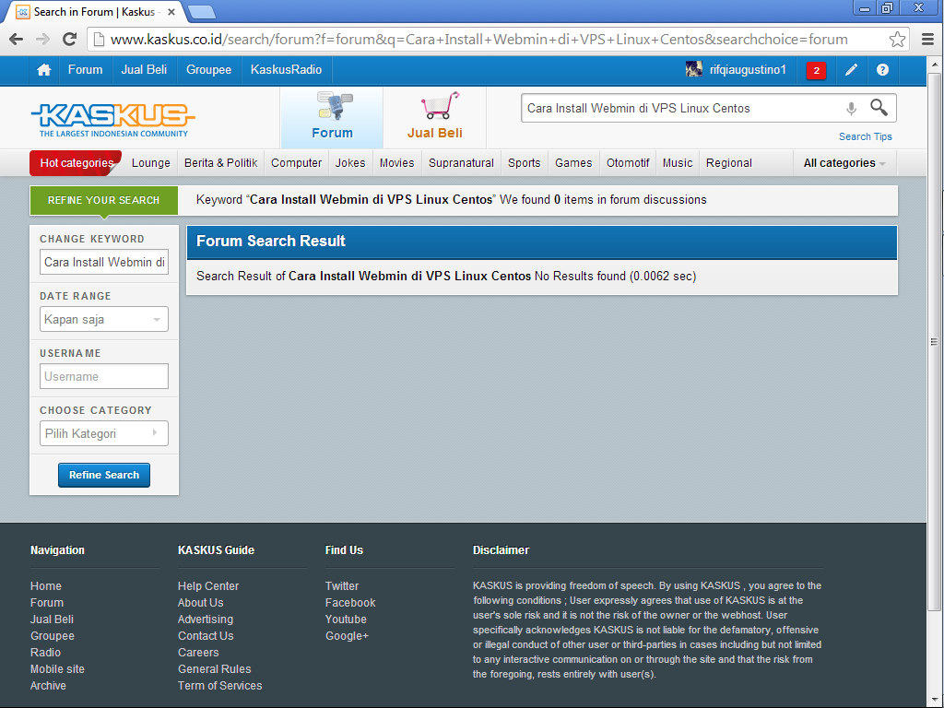This screenshot has width=944, height=708.
Task: Open the Facebook footer link
Action: (x=350, y=603)
